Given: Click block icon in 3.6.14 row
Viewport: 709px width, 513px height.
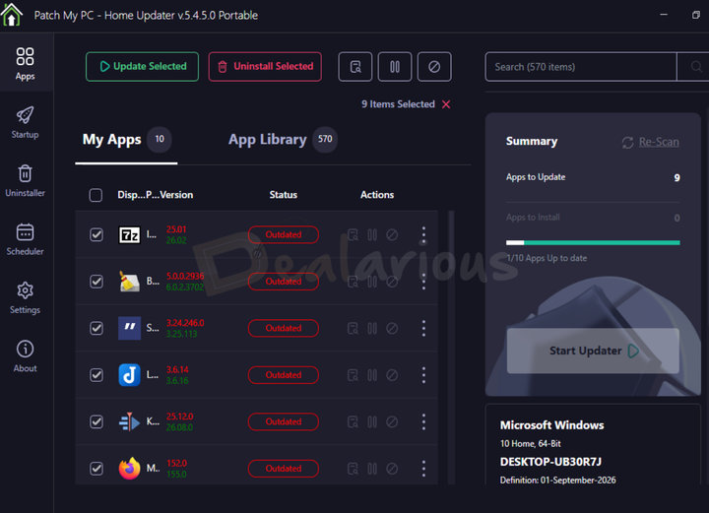Looking at the screenshot, I should click(392, 375).
